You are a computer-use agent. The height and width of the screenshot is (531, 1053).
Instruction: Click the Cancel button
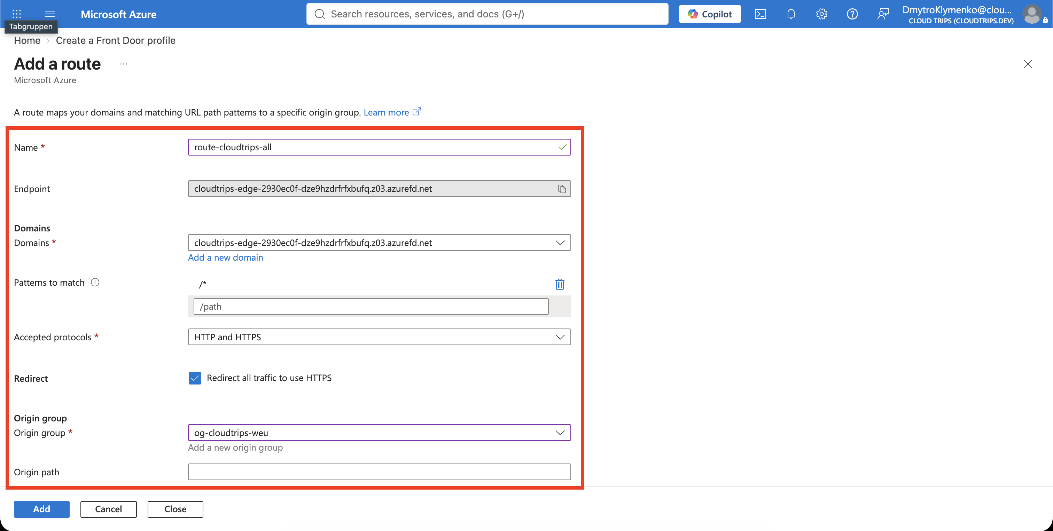tap(108, 509)
